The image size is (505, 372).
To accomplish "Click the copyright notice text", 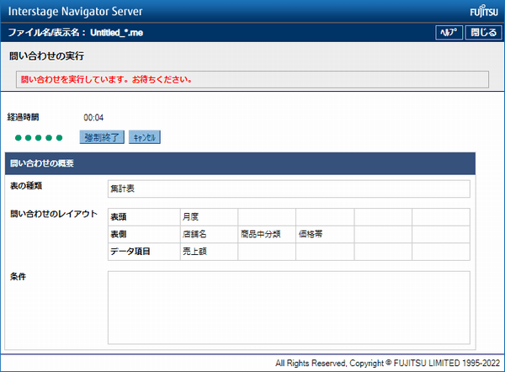I will pos(387,363).
